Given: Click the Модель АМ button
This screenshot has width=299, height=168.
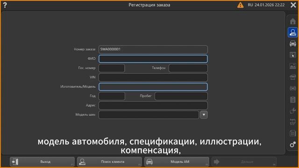Looking at the screenshot, I should point(177,162).
